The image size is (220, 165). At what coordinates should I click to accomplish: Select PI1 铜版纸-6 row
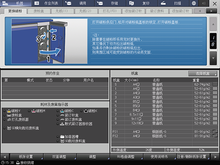(x=165, y=131)
